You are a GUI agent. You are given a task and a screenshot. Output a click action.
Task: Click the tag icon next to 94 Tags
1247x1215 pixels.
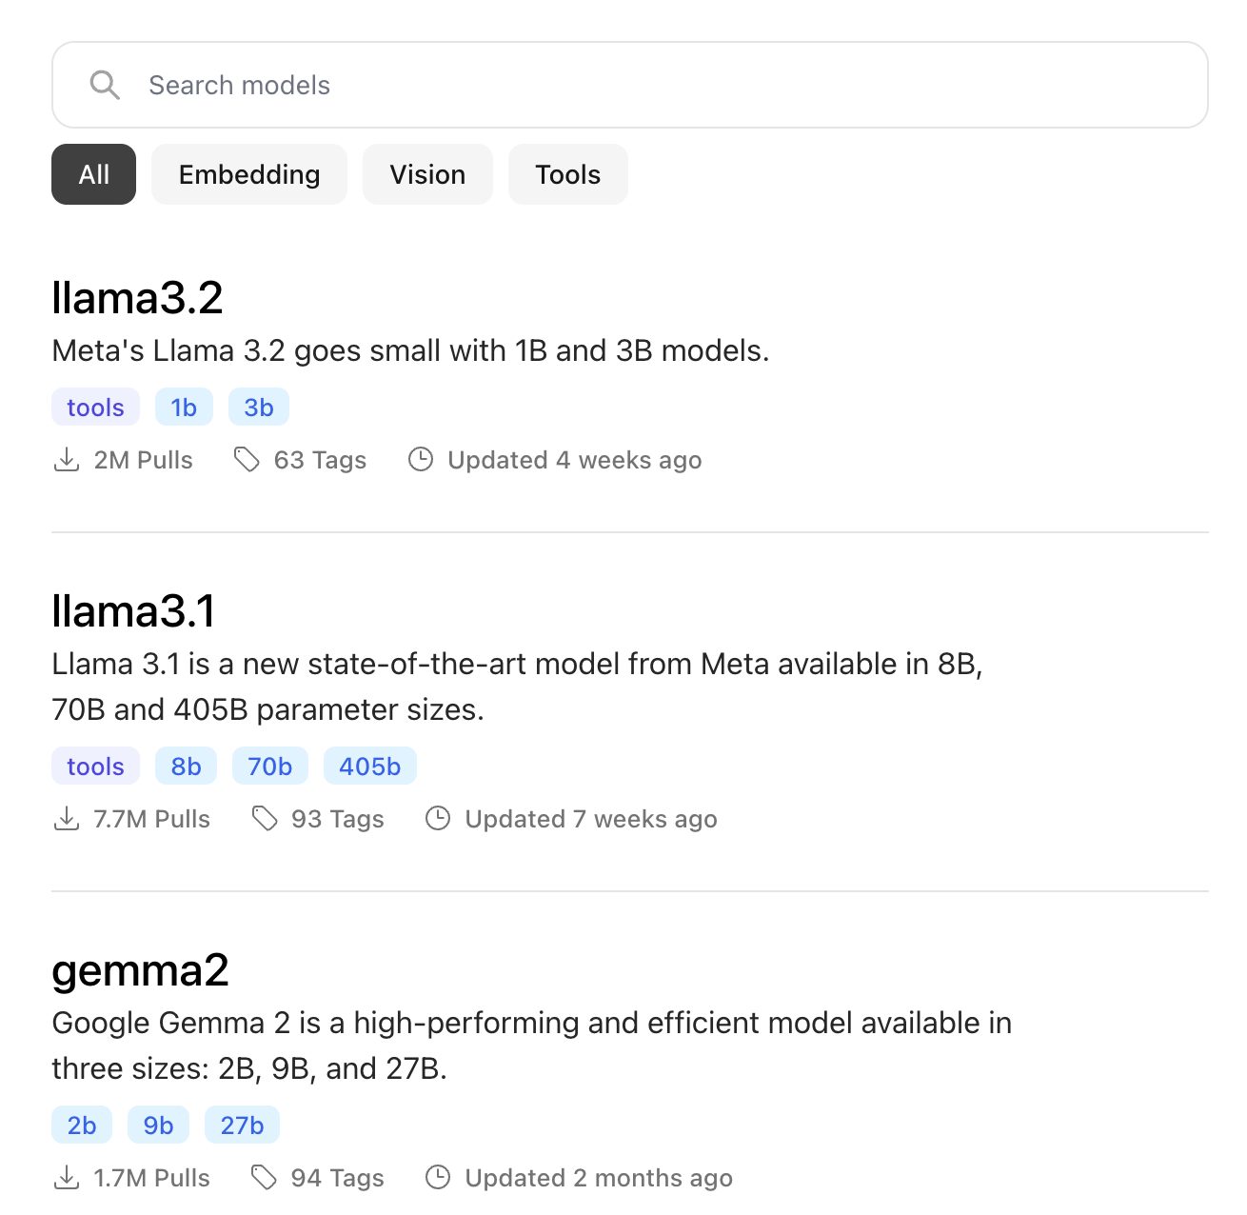[264, 1177]
